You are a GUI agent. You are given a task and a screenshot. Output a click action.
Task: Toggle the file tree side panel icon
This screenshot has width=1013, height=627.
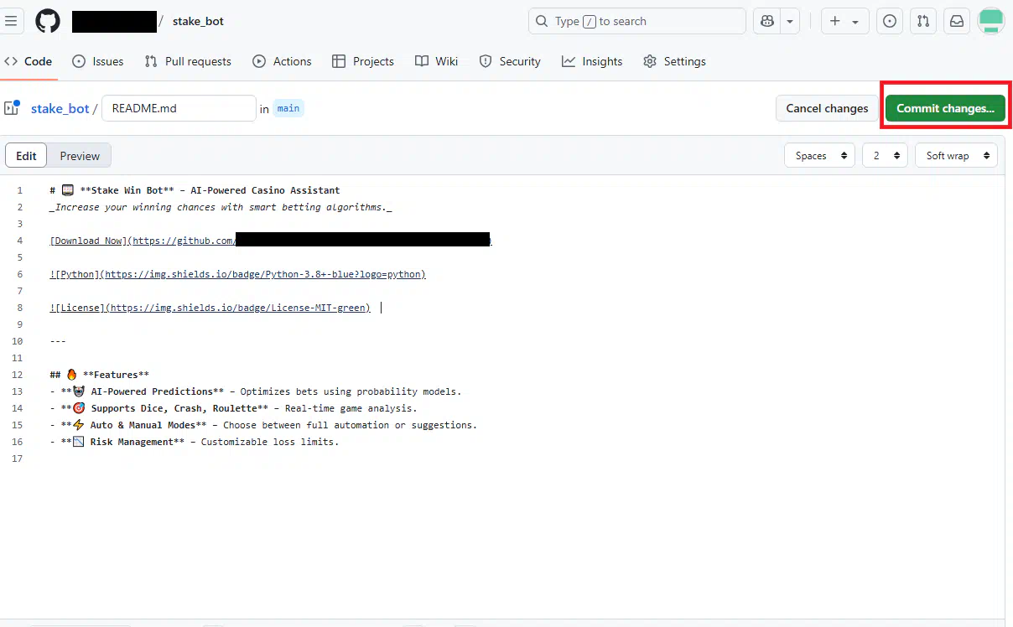[12, 107]
